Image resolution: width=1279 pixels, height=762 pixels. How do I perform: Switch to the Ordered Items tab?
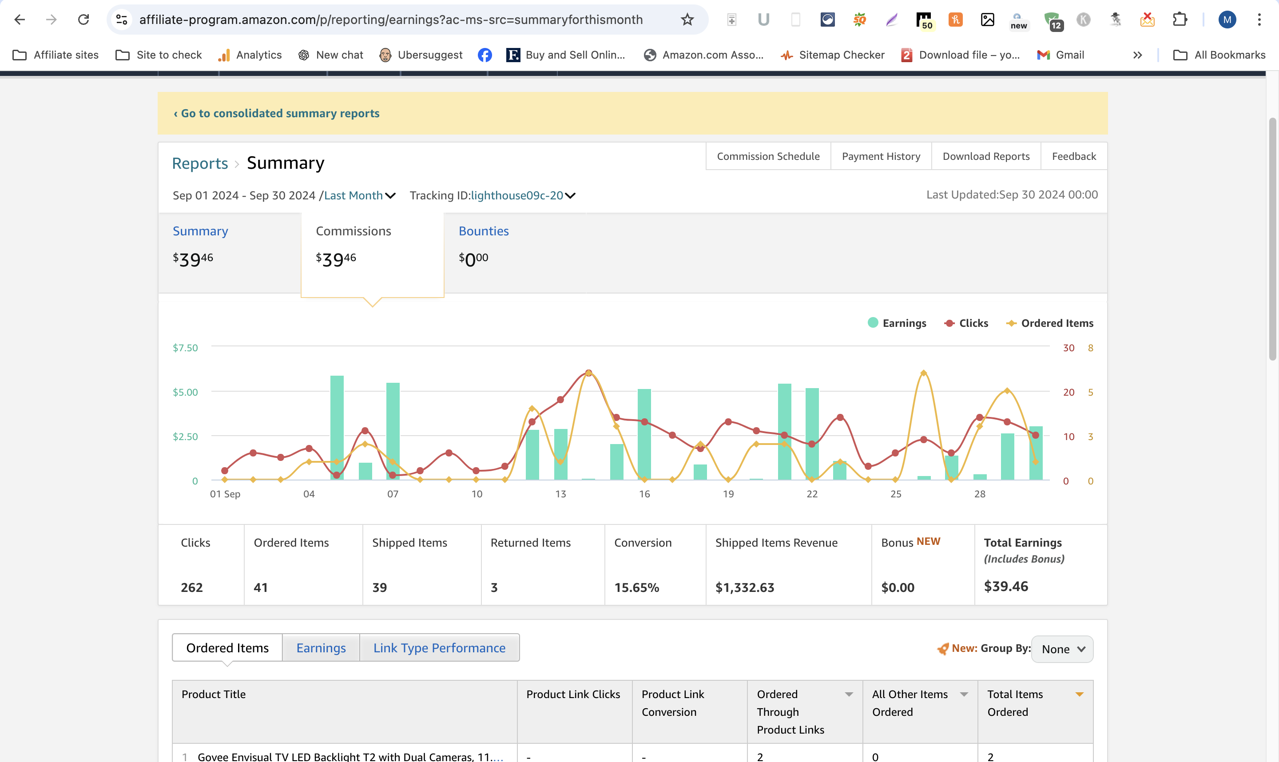point(227,647)
